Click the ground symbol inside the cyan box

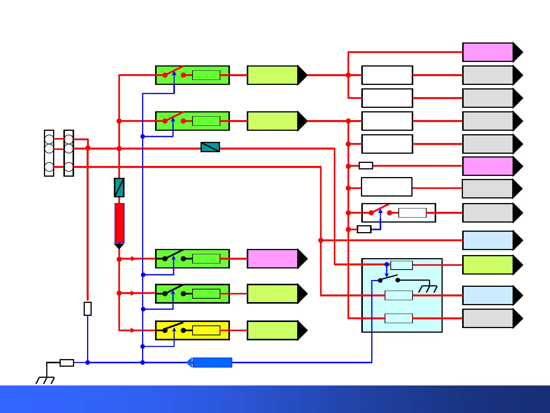pyautogui.click(x=428, y=288)
